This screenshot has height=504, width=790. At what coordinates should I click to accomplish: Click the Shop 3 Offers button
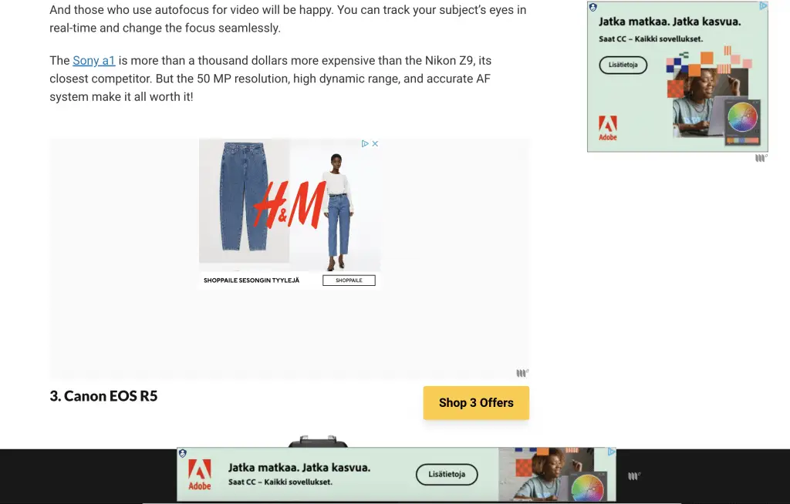click(476, 403)
